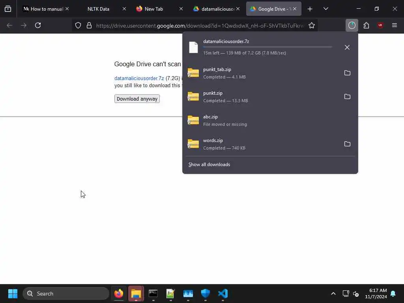This screenshot has height=303, width=404.
Task: Open File Explorer from the taskbar
Action: 136,294
